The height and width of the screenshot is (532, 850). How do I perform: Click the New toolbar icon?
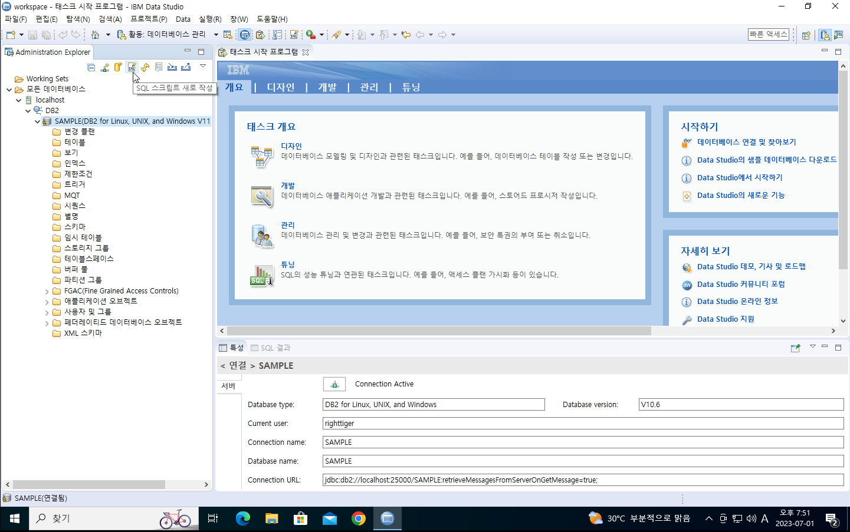(x=11, y=35)
